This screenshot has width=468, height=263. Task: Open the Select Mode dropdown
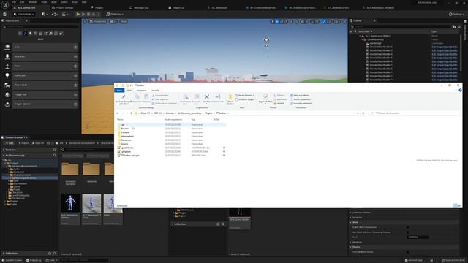[x=24, y=14]
